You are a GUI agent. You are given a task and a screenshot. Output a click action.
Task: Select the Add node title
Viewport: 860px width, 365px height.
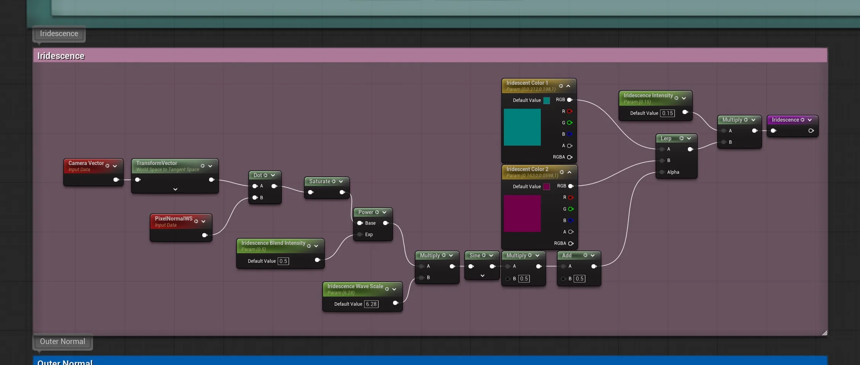[x=567, y=255]
